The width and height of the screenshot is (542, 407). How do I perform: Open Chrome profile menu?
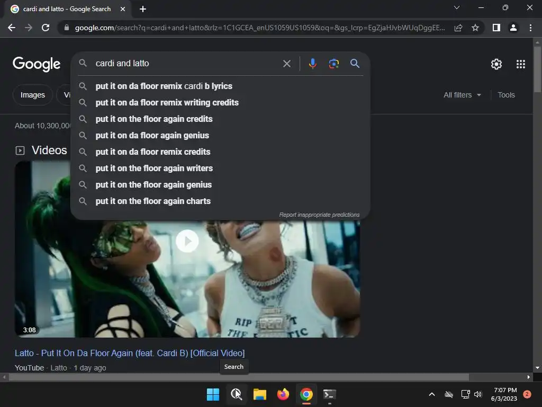(x=513, y=28)
